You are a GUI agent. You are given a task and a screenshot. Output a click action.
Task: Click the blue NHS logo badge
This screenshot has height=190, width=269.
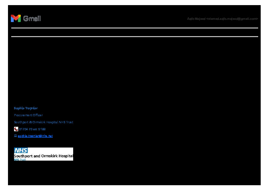(21, 150)
